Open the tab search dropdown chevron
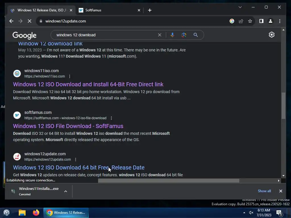 coord(240,7)
